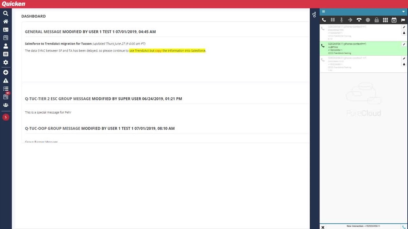
Task: Expand the white dropdown arrow in the PureCloud header
Action: 403,12
